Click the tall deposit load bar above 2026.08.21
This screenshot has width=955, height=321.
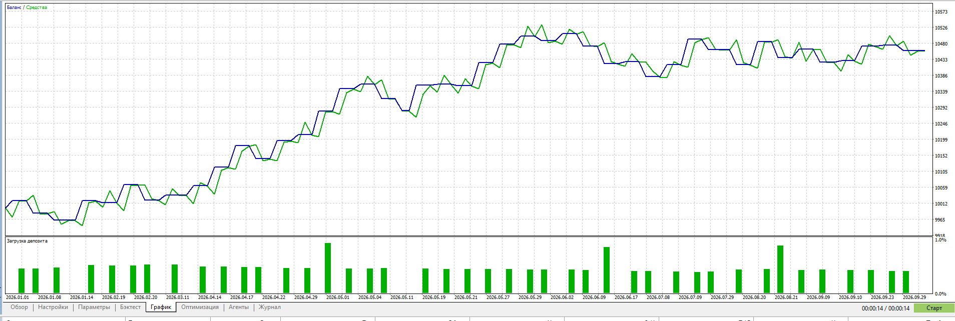pyautogui.click(x=780, y=269)
